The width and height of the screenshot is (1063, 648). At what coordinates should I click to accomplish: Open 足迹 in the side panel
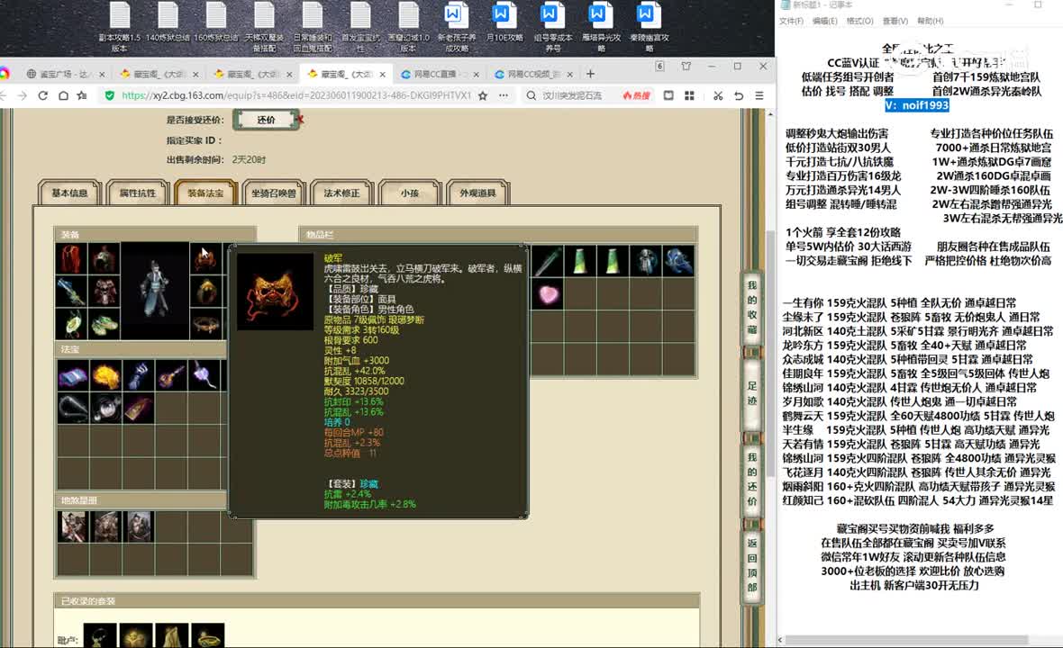pyautogui.click(x=752, y=395)
